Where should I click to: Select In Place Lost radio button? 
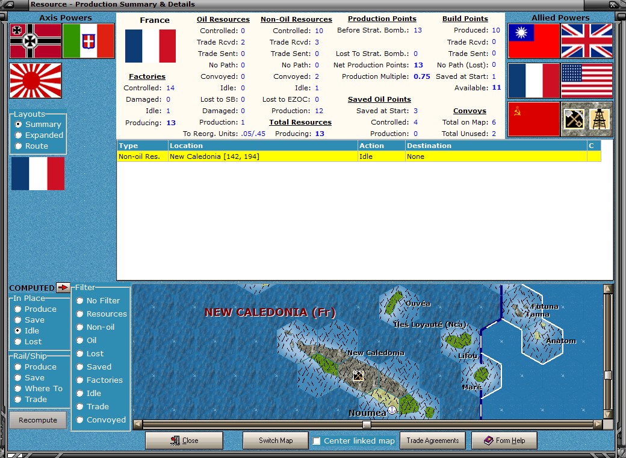click(17, 341)
